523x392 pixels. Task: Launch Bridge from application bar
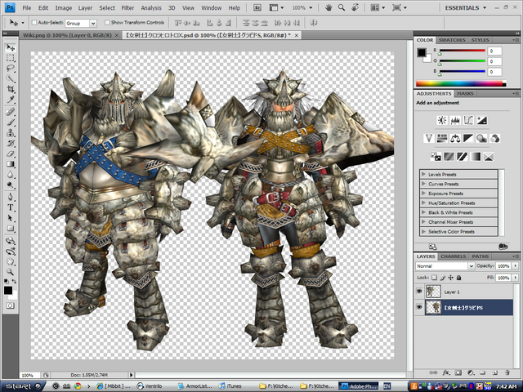257,7
